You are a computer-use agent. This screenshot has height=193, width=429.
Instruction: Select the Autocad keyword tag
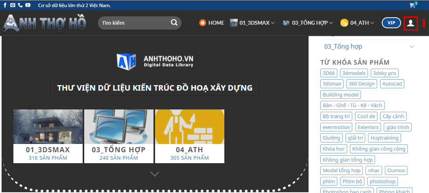pyautogui.click(x=392, y=84)
